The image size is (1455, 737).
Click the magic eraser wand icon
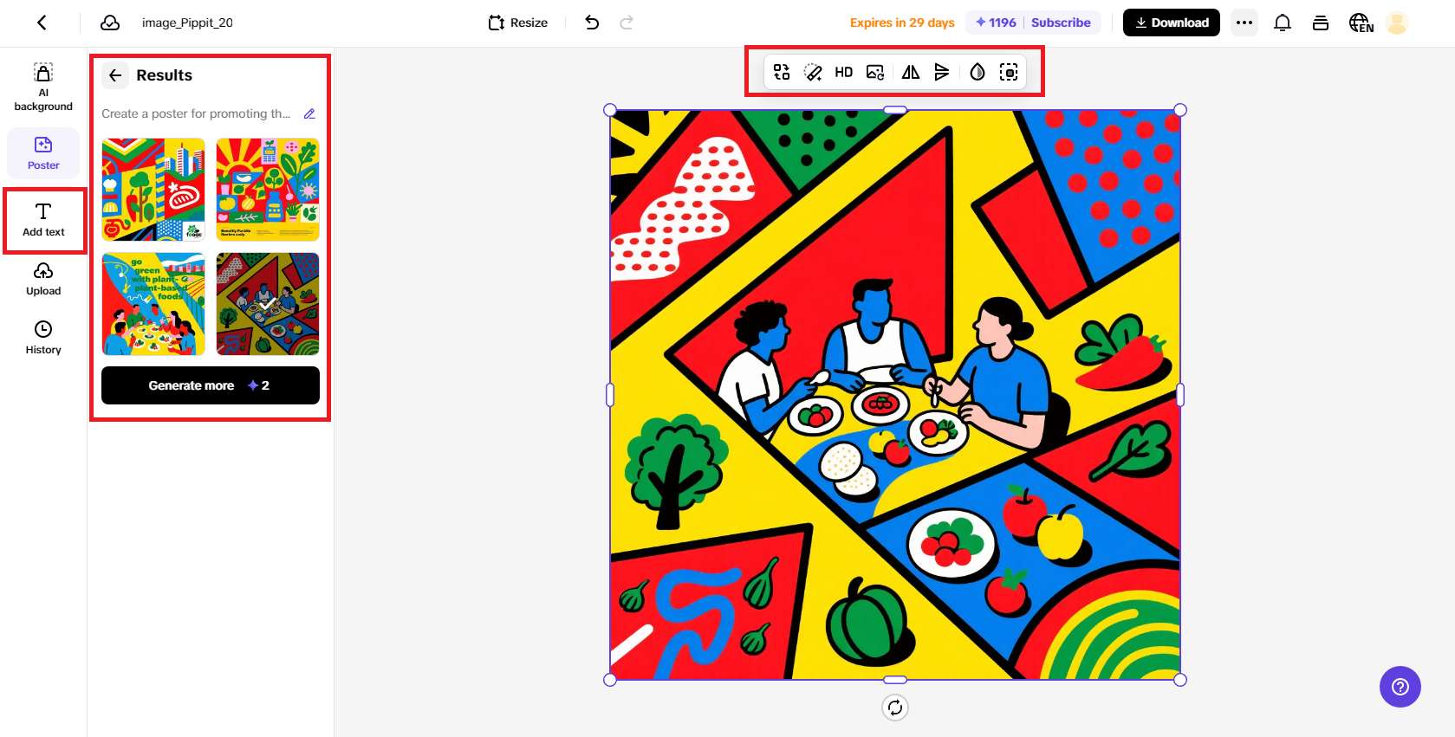(x=813, y=73)
